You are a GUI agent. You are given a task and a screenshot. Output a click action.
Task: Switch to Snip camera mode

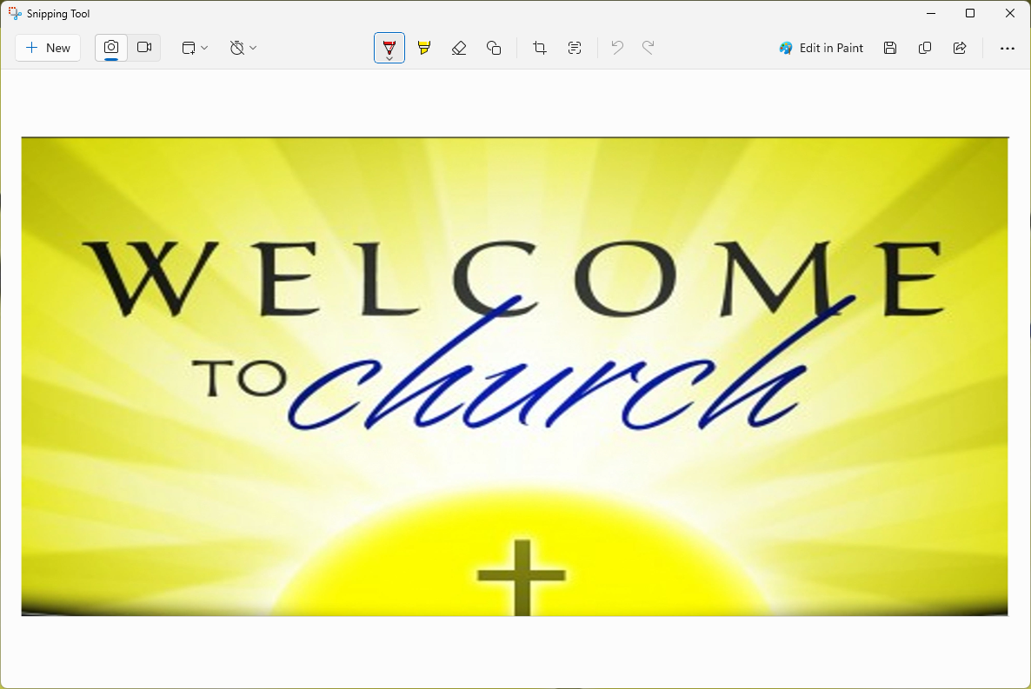[111, 48]
